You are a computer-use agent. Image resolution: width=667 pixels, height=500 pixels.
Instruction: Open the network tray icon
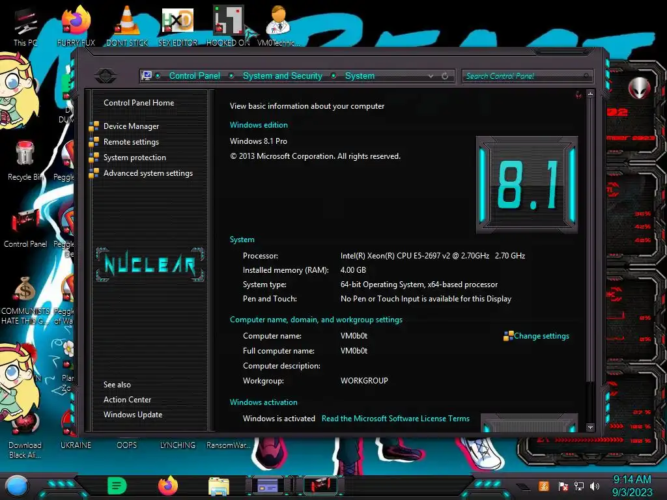point(579,486)
